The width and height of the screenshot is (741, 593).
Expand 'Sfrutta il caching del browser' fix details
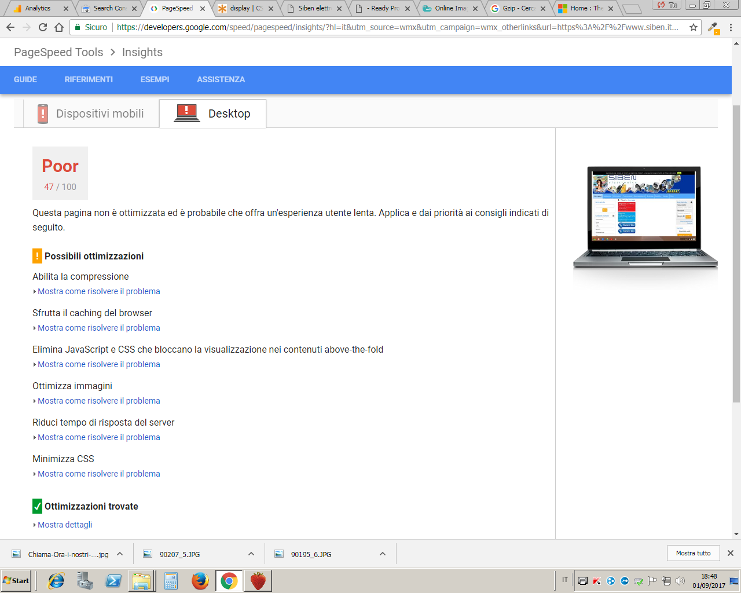point(98,328)
